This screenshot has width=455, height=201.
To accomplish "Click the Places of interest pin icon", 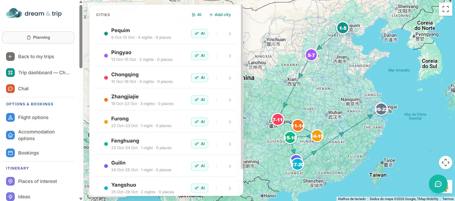I will tap(10, 181).
